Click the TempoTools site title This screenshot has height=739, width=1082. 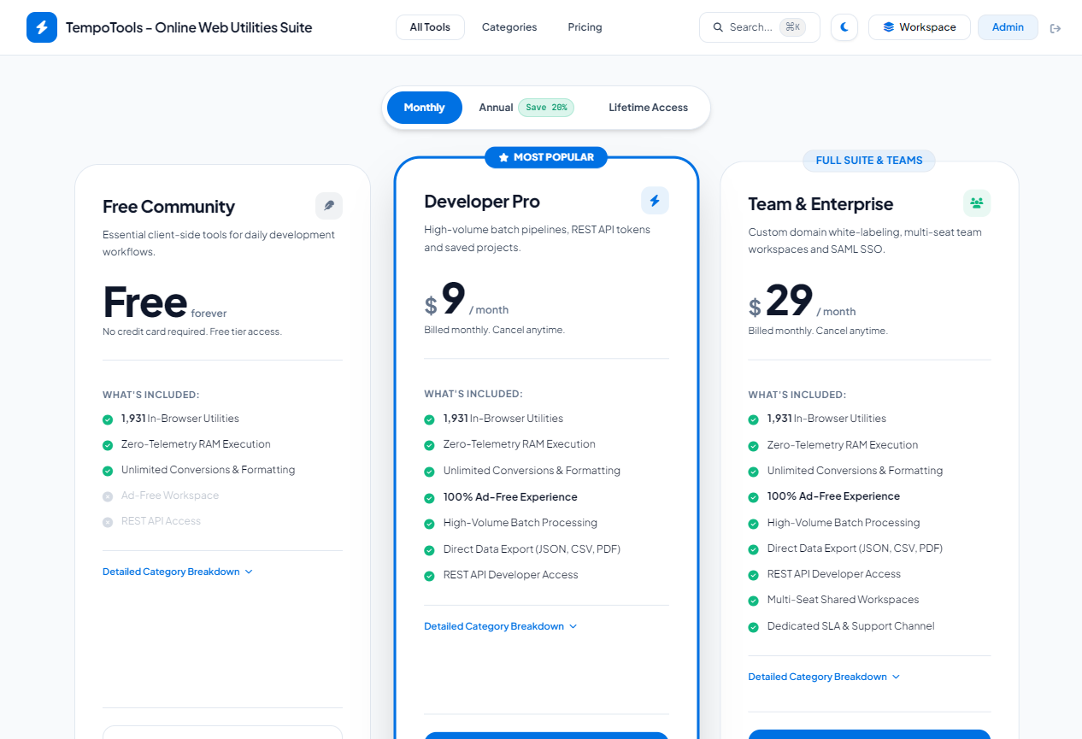189,27
